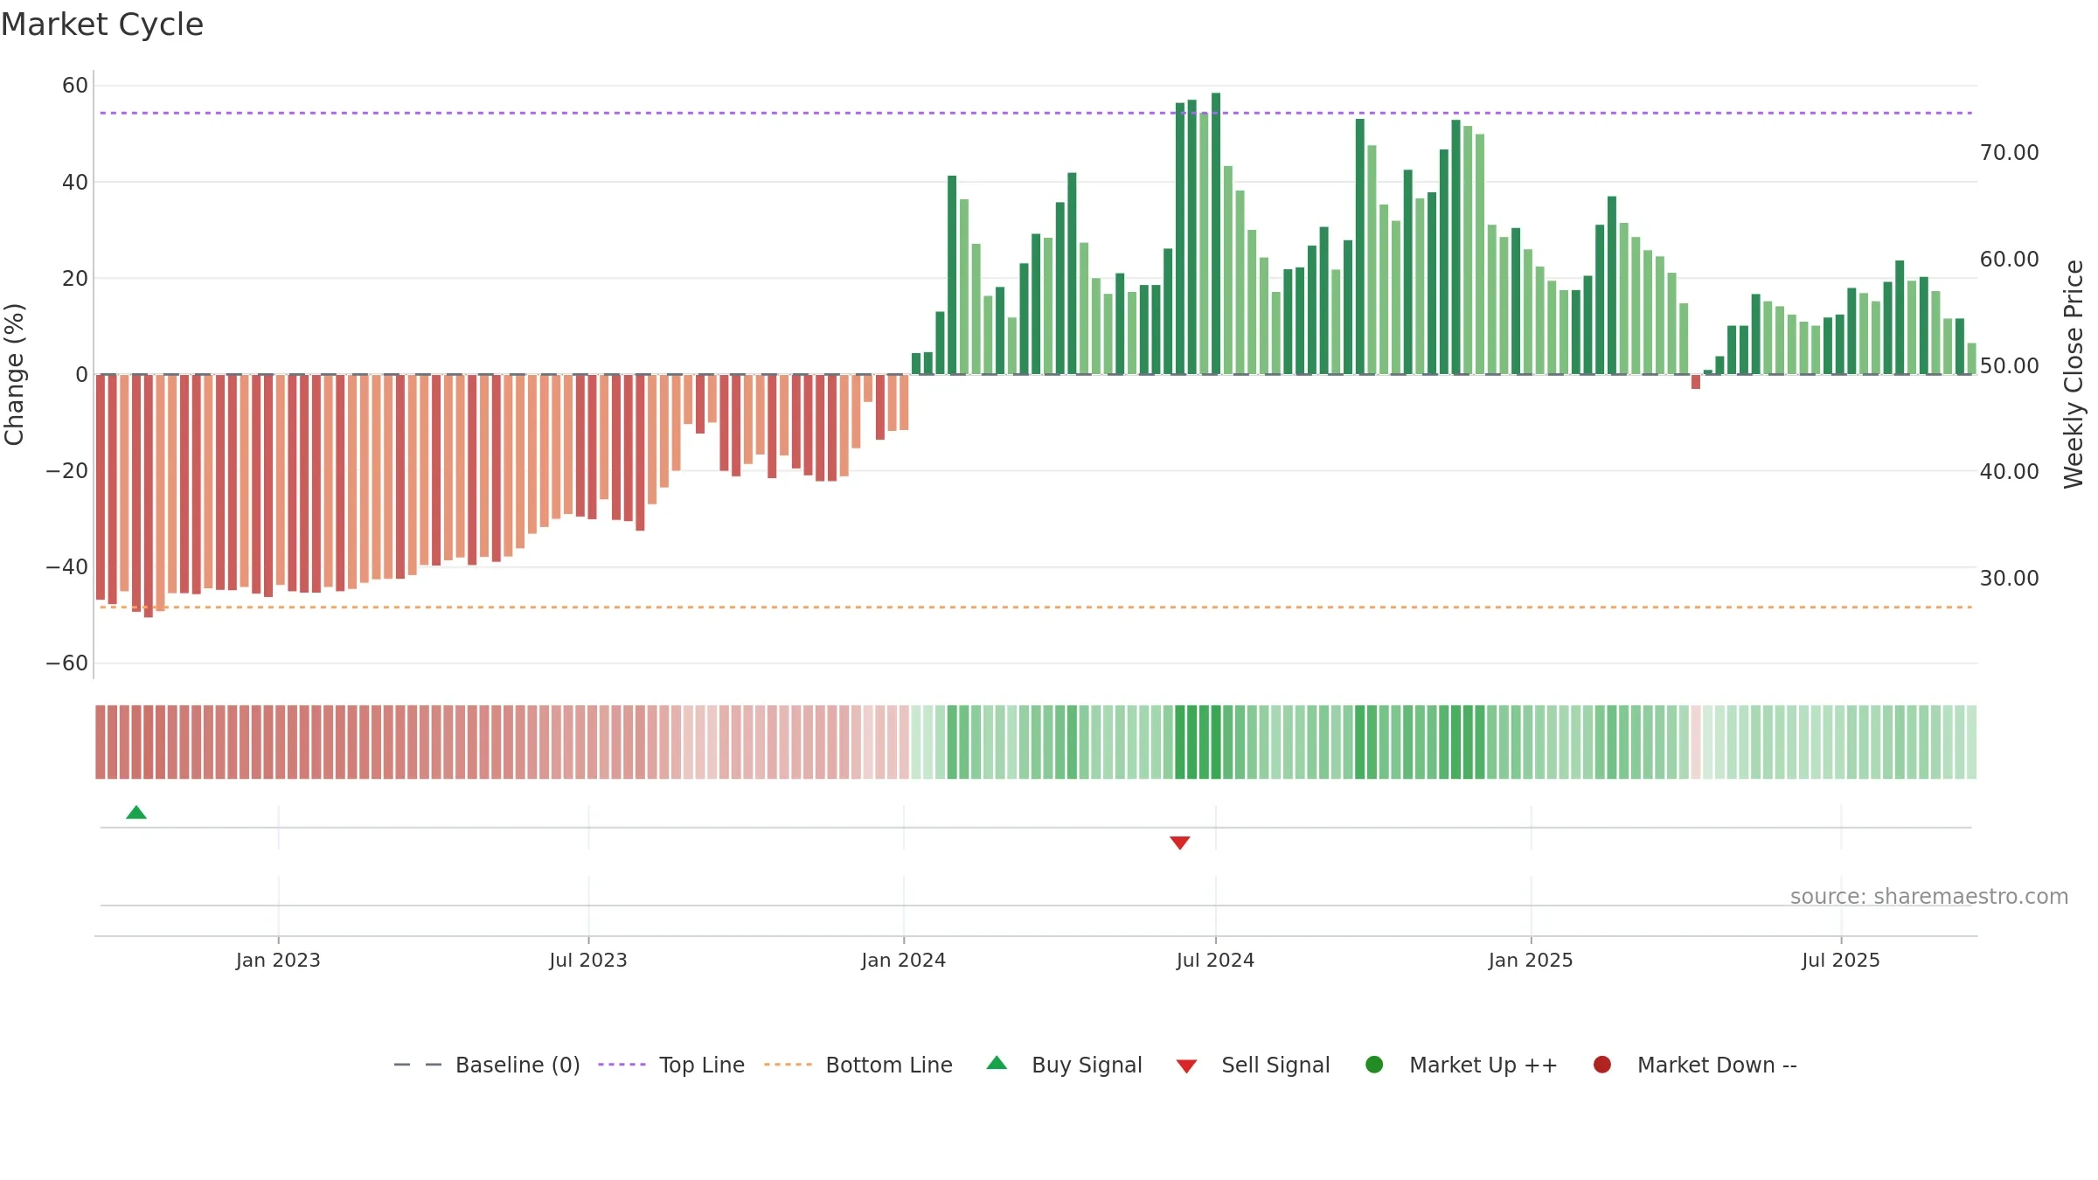Click the source: sharemaestro.com text

(x=1929, y=896)
